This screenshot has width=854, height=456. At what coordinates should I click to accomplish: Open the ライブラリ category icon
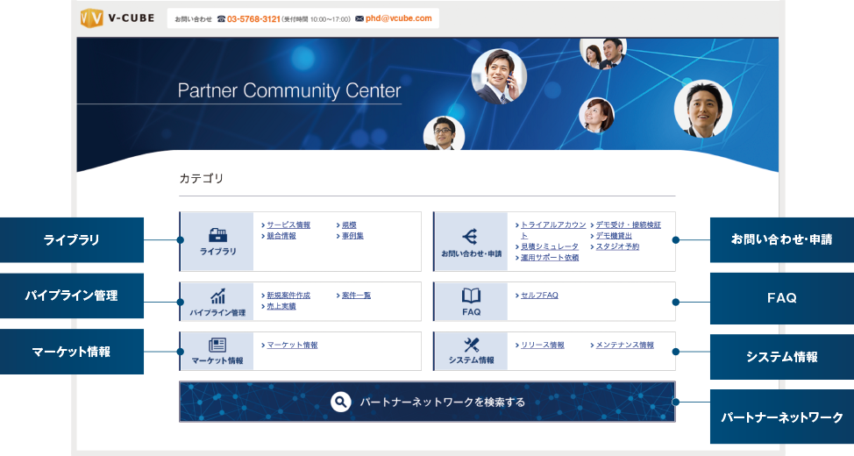click(217, 235)
